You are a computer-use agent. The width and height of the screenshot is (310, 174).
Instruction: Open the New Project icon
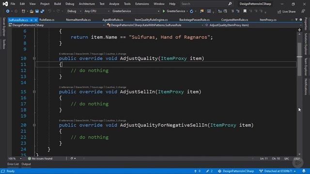coord(23,11)
